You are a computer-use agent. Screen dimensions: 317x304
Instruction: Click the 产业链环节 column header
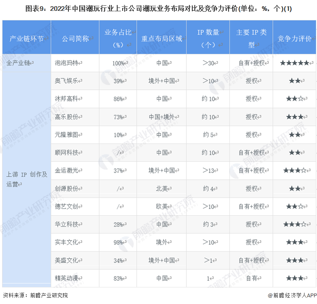coord(26,37)
